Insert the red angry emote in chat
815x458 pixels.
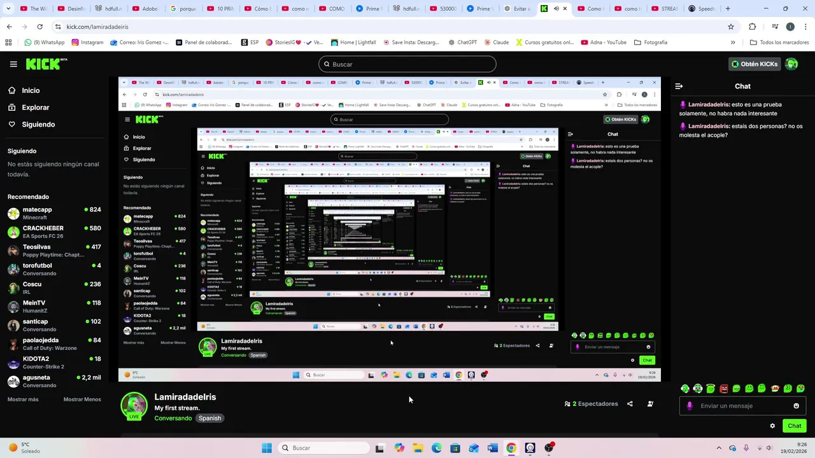723,388
